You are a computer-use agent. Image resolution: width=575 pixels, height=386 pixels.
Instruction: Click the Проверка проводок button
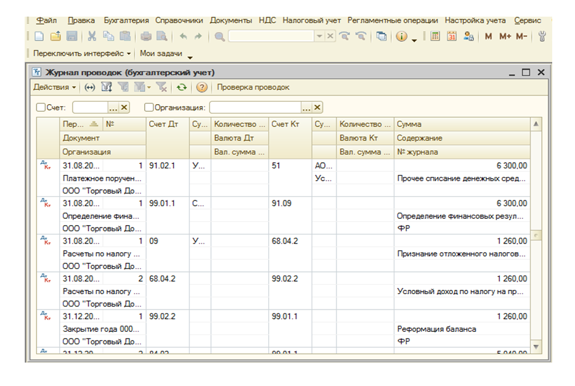tap(253, 88)
